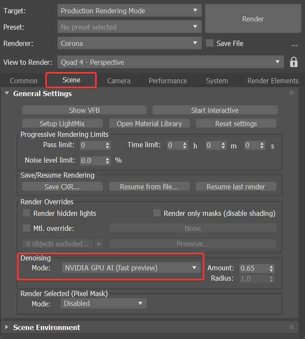This screenshot has width=305, height=339.
Task: Click the Scene Environment rollout grip icon
Action: pyautogui.click(x=291, y=327)
